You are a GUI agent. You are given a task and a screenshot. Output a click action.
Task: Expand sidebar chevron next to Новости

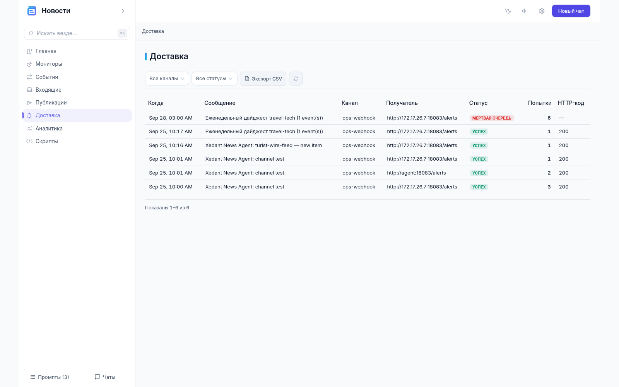[x=123, y=11]
